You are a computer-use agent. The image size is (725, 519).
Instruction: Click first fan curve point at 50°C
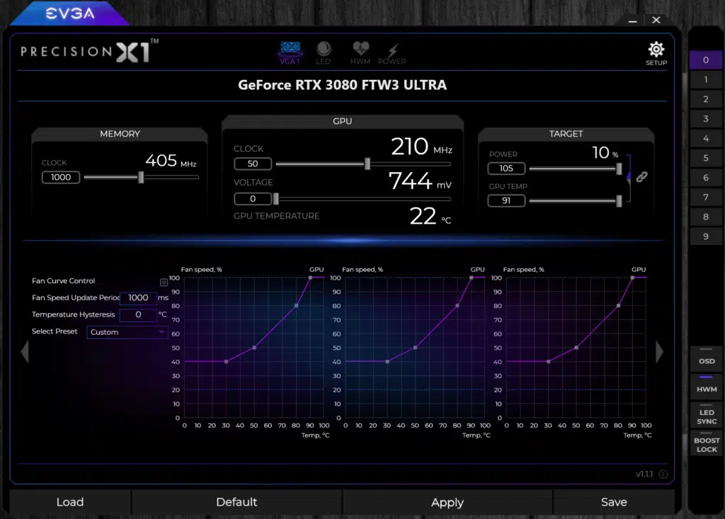pos(254,348)
